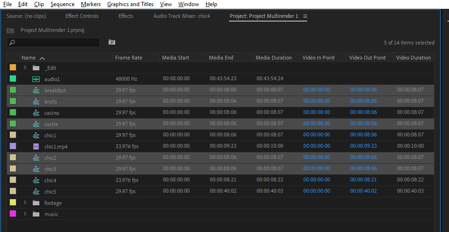Switch to the Effect Controls tab
This screenshot has height=232, width=449.
[82, 16]
